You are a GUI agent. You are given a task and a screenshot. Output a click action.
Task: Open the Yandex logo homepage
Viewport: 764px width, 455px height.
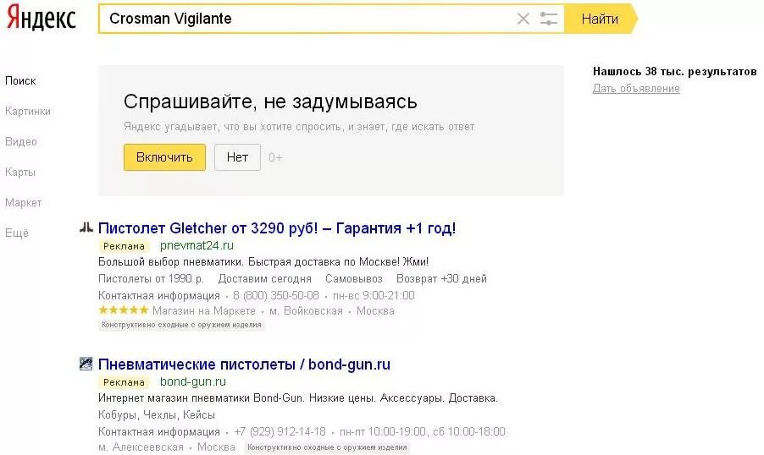[41, 18]
